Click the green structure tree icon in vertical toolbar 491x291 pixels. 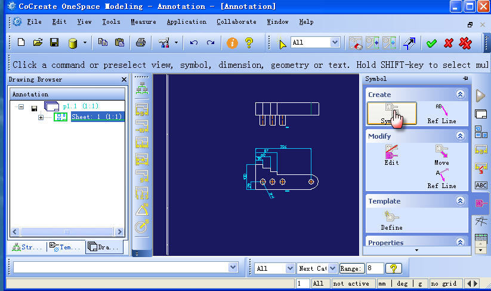(x=142, y=89)
